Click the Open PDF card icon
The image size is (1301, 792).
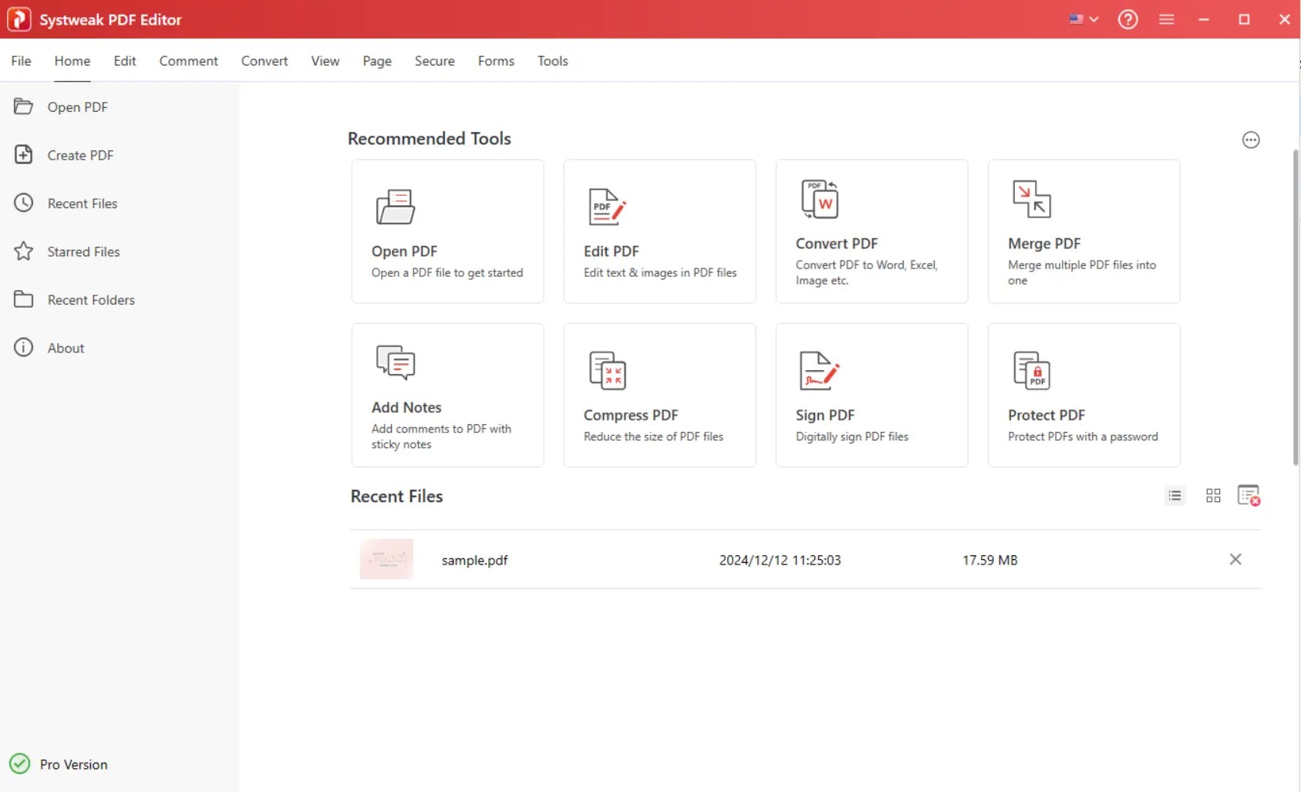[x=396, y=207]
